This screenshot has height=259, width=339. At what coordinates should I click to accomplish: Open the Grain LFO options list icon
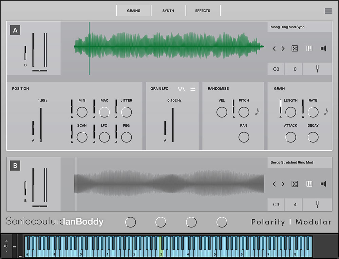click(193, 89)
